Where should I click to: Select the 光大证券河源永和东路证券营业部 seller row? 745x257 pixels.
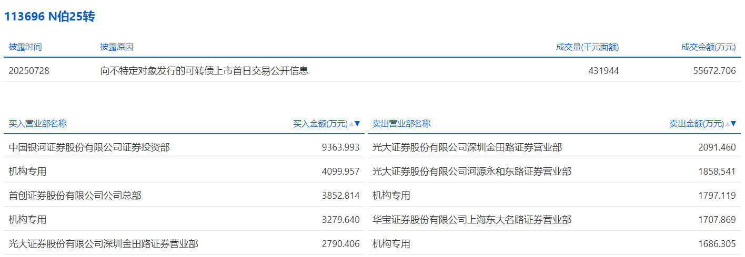tap(471, 172)
